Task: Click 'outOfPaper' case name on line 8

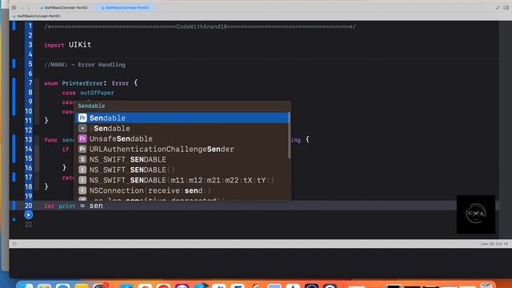Action: click(97, 93)
